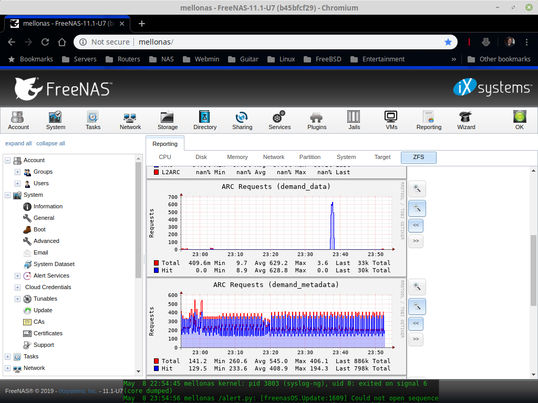
Task: Expand the Network tree node
Action: [7, 368]
